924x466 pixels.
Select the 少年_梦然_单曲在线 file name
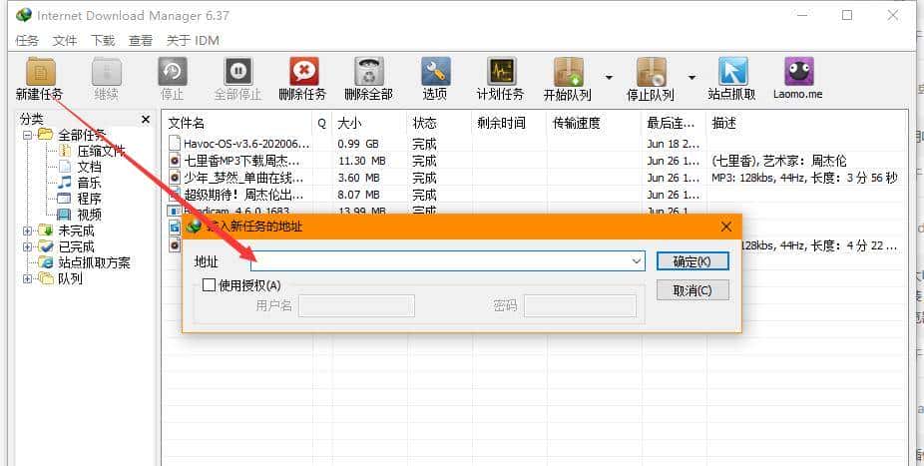click(243, 178)
